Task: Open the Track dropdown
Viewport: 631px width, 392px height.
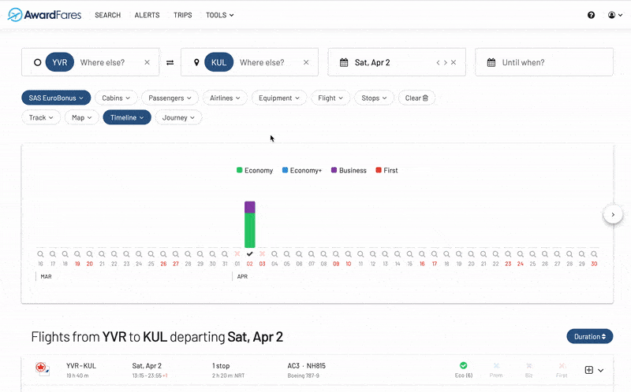Action: click(41, 118)
